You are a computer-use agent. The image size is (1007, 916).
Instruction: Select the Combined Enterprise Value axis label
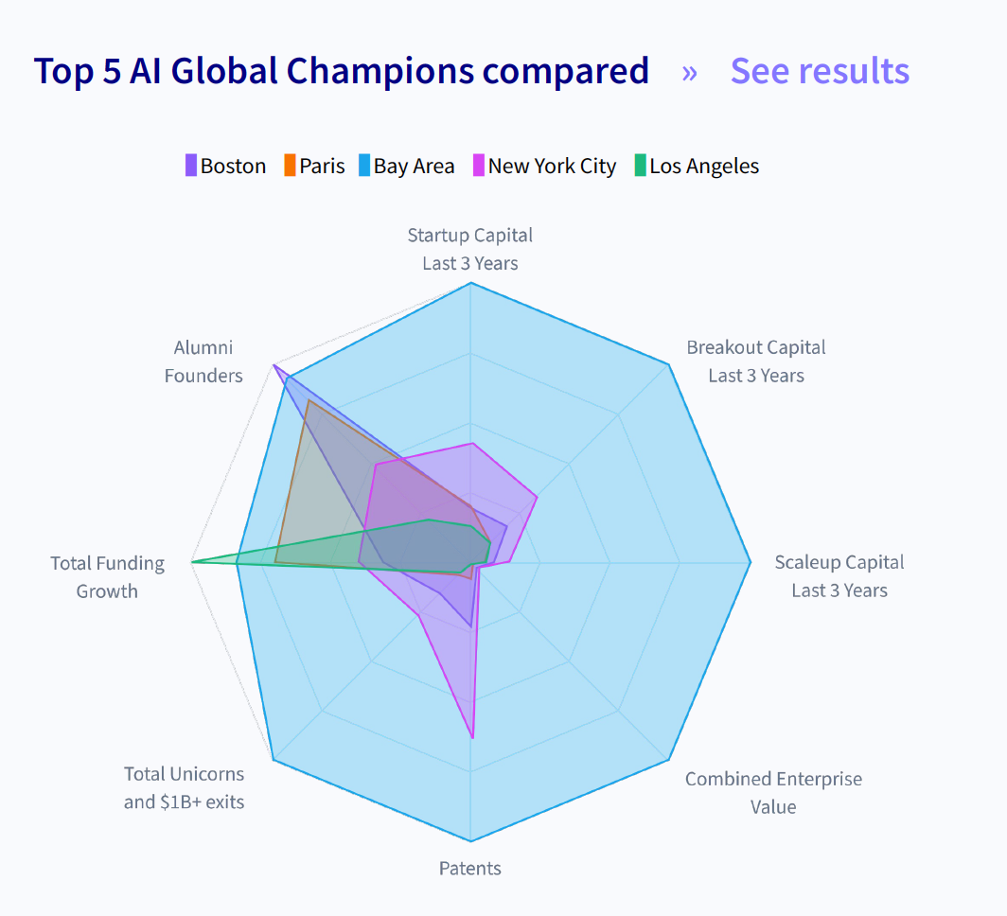[x=773, y=793]
